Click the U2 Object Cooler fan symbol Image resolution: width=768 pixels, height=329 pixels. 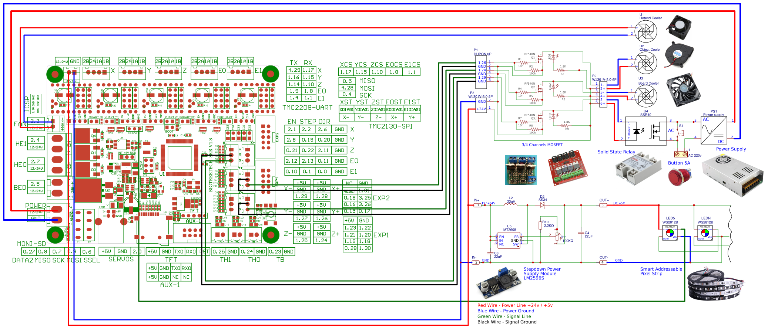[646, 63]
